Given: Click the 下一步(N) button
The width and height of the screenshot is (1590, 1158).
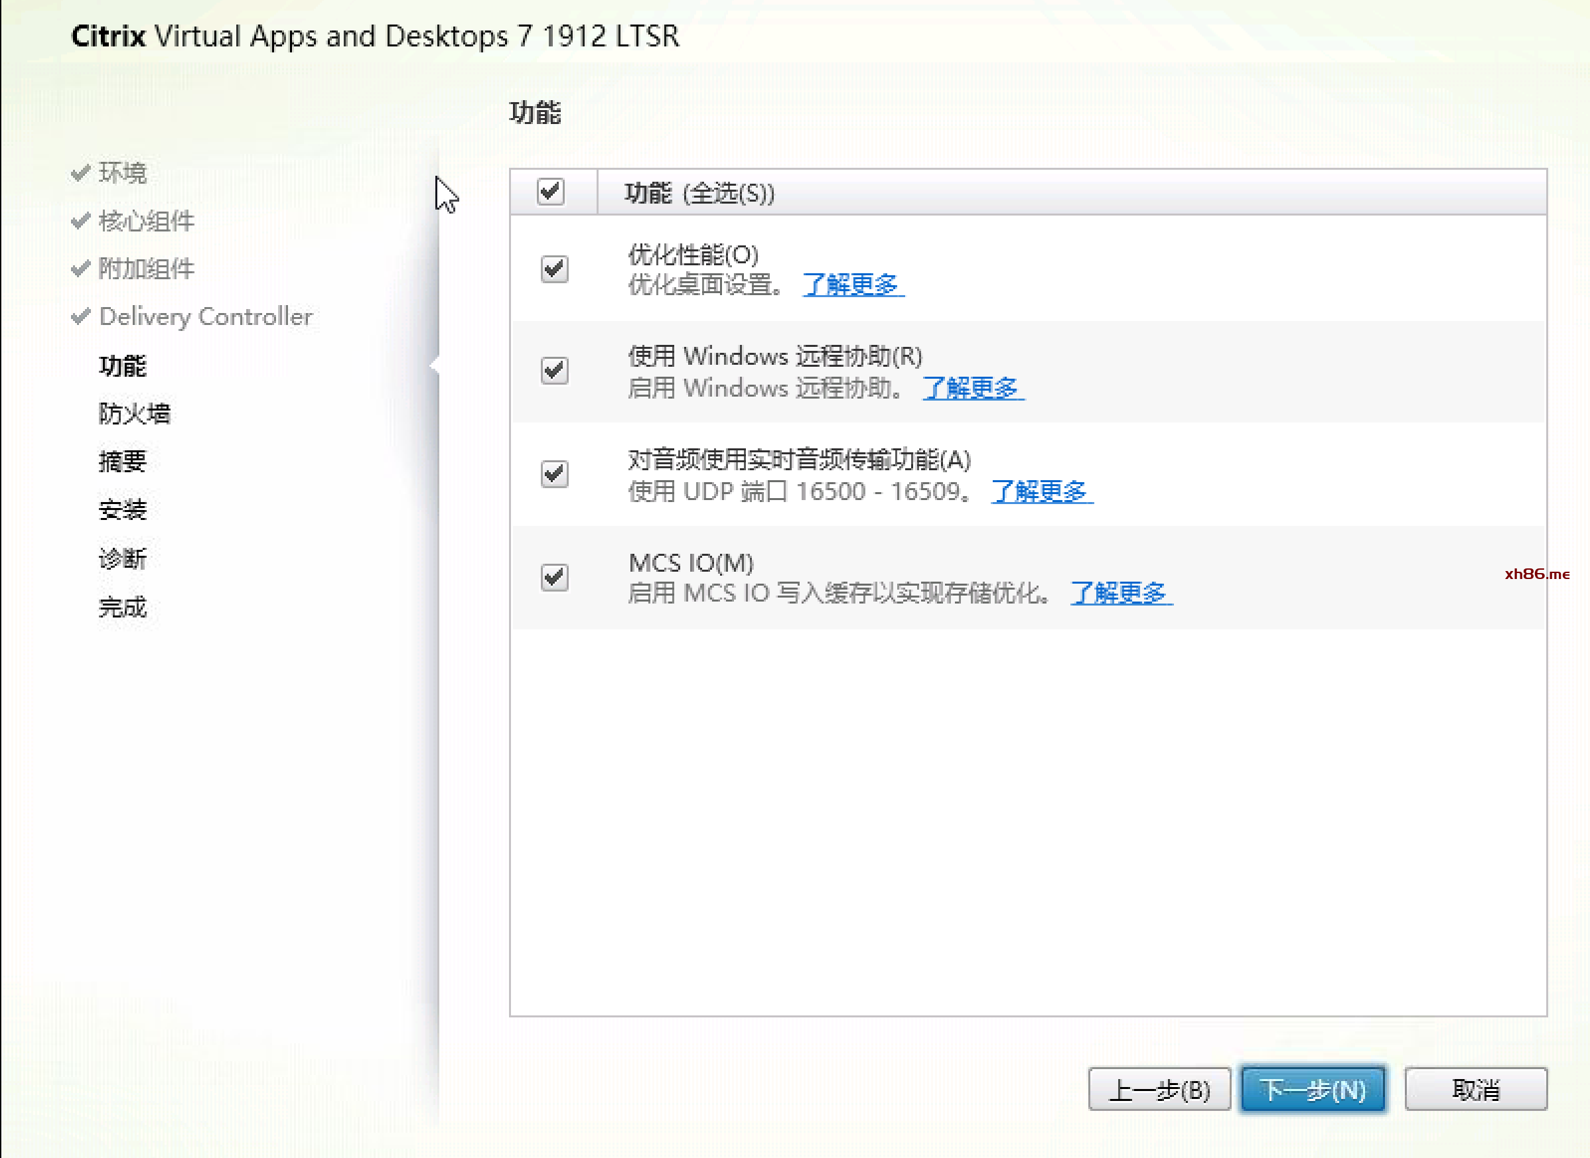Looking at the screenshot, I should (x=1313, y=1089).
